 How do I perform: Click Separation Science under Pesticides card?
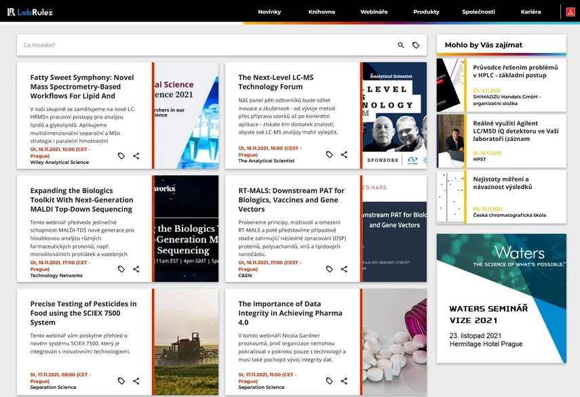tap(54, 387)
